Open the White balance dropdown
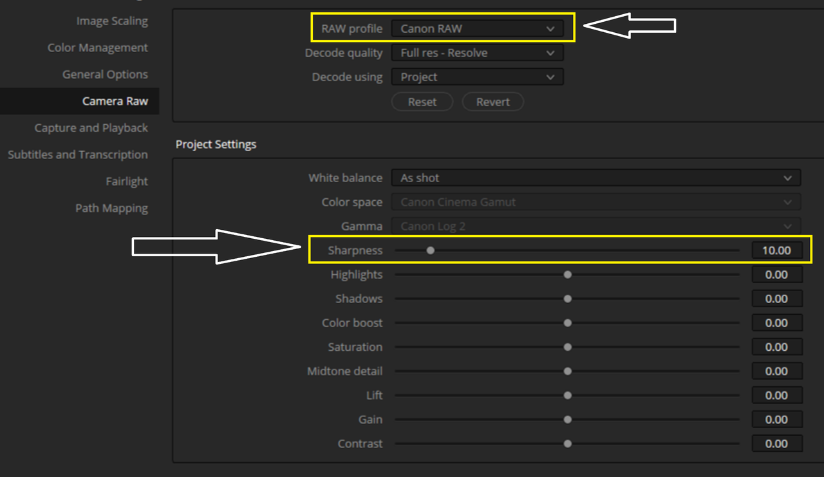824x477 pixels. pyautogui.click(x=596, y=178)
